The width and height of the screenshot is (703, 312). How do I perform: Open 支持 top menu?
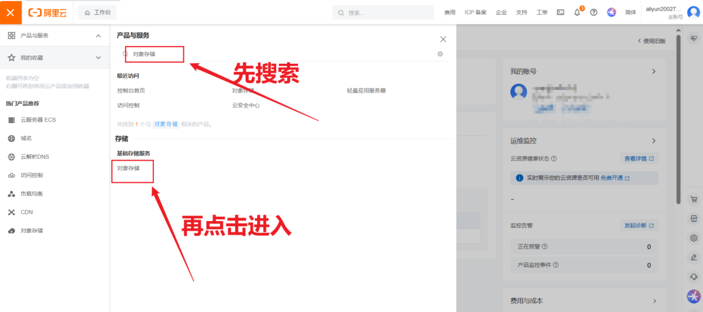(522, 12)
